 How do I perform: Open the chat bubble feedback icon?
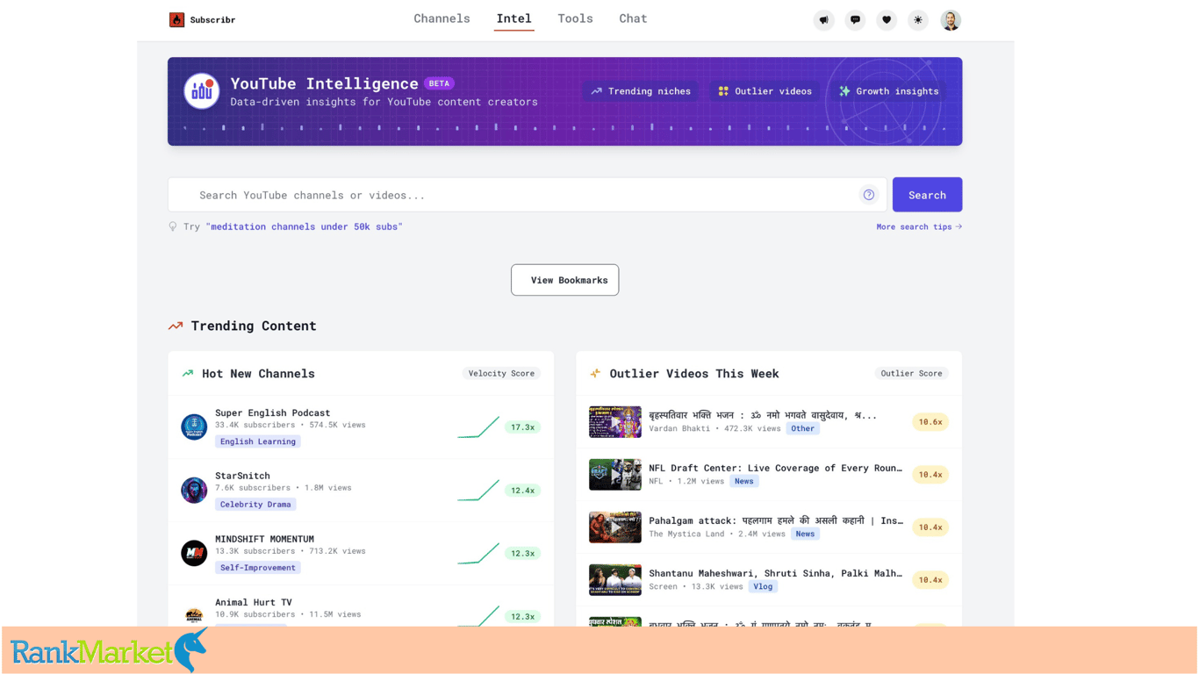855,20
